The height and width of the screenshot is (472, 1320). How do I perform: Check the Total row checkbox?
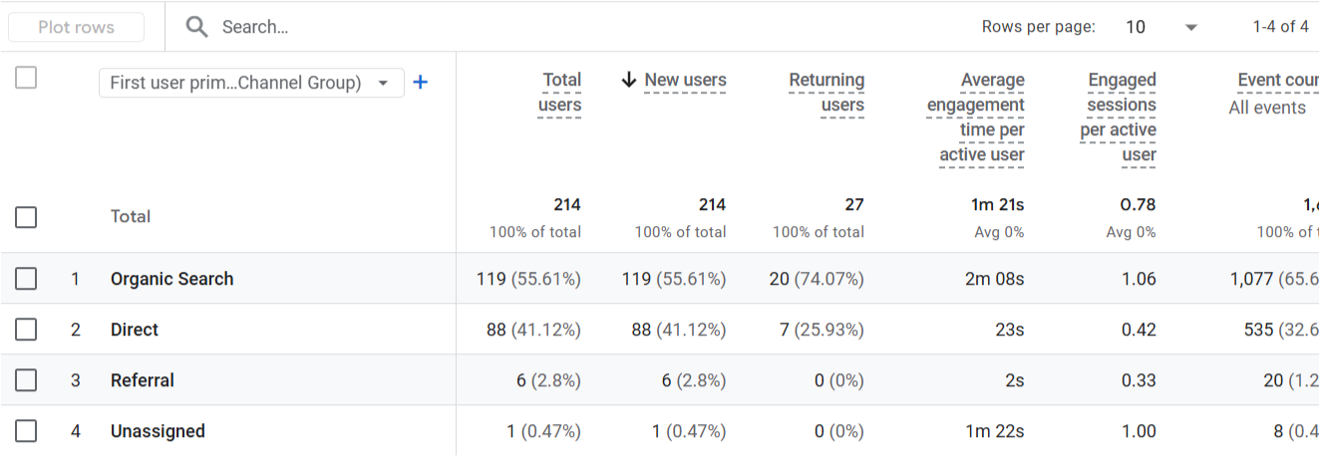pyautogui.click(x=26, y=217)
